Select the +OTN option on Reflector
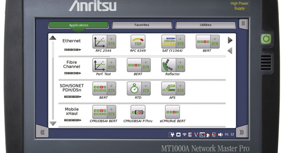 pyautogui.click(x=180, y=65)
